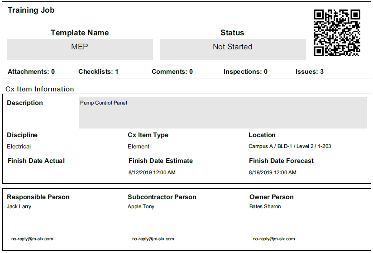
Task: Click the 8/12/2019 finish date estimate
Action: [152, 172]
